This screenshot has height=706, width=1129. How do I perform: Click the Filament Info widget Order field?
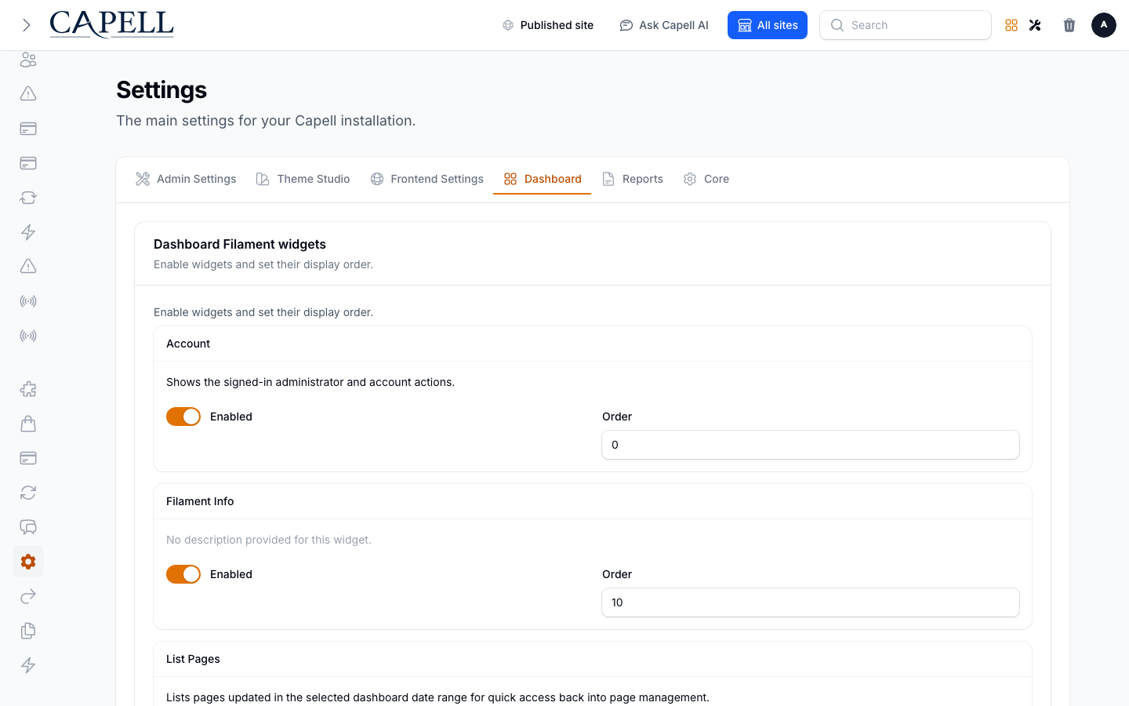(x=811, y=602)
